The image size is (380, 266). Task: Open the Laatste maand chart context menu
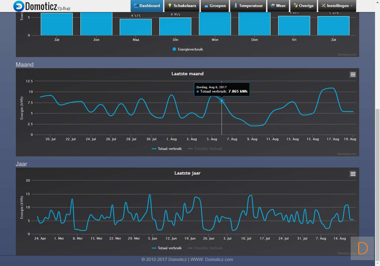coord(353,74)
